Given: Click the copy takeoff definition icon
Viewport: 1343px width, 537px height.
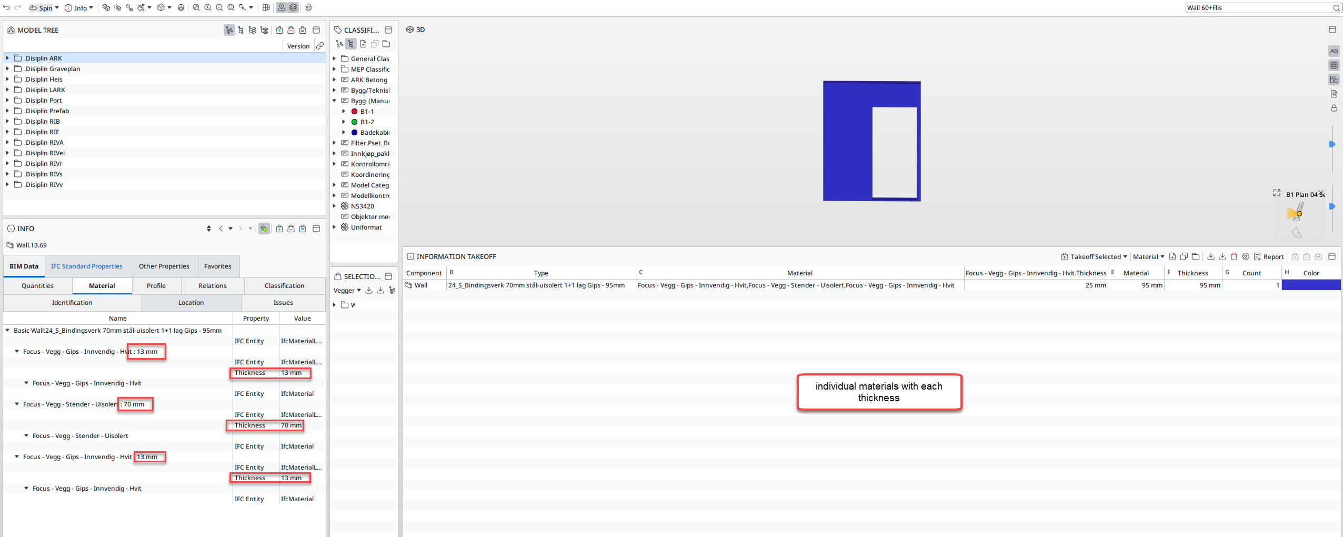Looking at the screenshot, I should coord(1184,256).
